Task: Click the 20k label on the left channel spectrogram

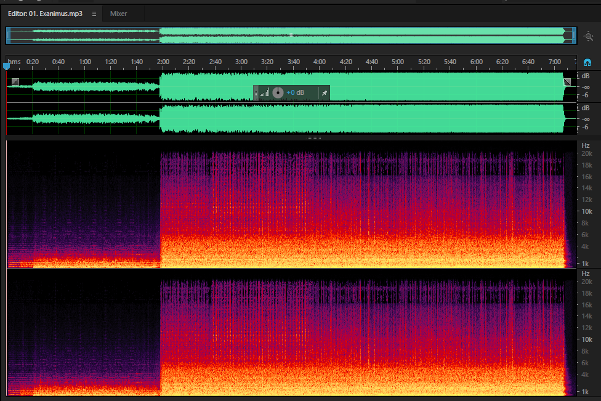Action: click(586, 153)
